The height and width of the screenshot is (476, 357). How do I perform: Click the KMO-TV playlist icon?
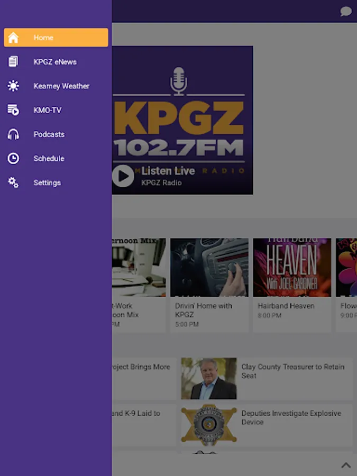coord(13,110)
